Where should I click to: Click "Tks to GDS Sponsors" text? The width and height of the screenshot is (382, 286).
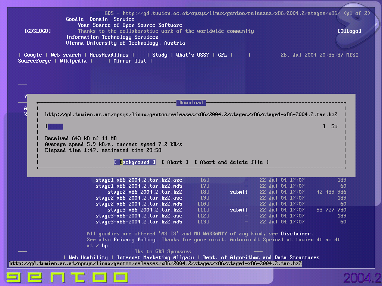click(163, 252)
